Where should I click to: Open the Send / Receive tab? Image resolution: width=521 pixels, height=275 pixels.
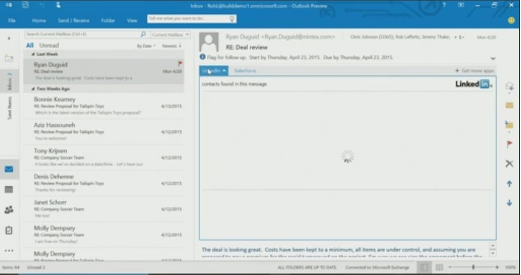pos(73,20)
